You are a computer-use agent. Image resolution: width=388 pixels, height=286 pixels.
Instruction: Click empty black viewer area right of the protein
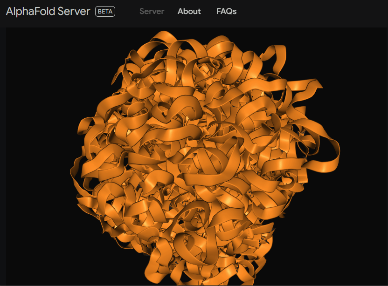coord(364,186)
